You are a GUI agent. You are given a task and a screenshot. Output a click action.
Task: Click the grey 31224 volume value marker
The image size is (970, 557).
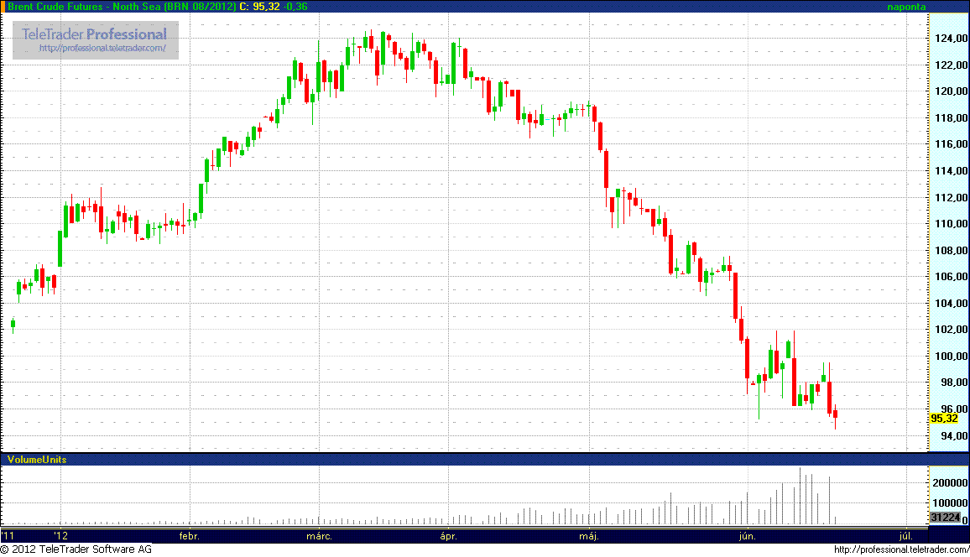946,518
